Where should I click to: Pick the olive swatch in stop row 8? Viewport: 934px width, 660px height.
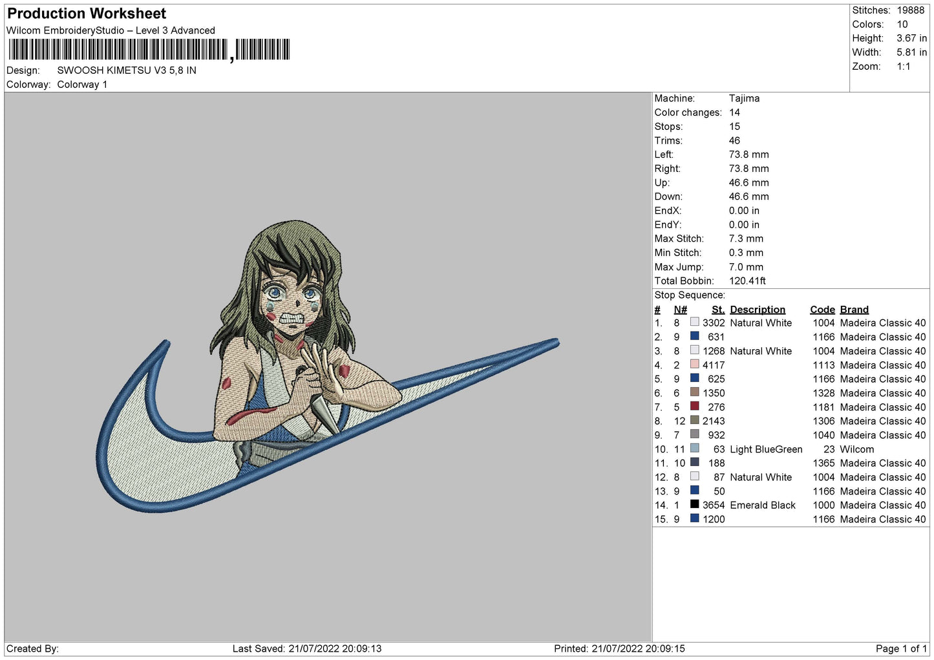pos(694,420)
